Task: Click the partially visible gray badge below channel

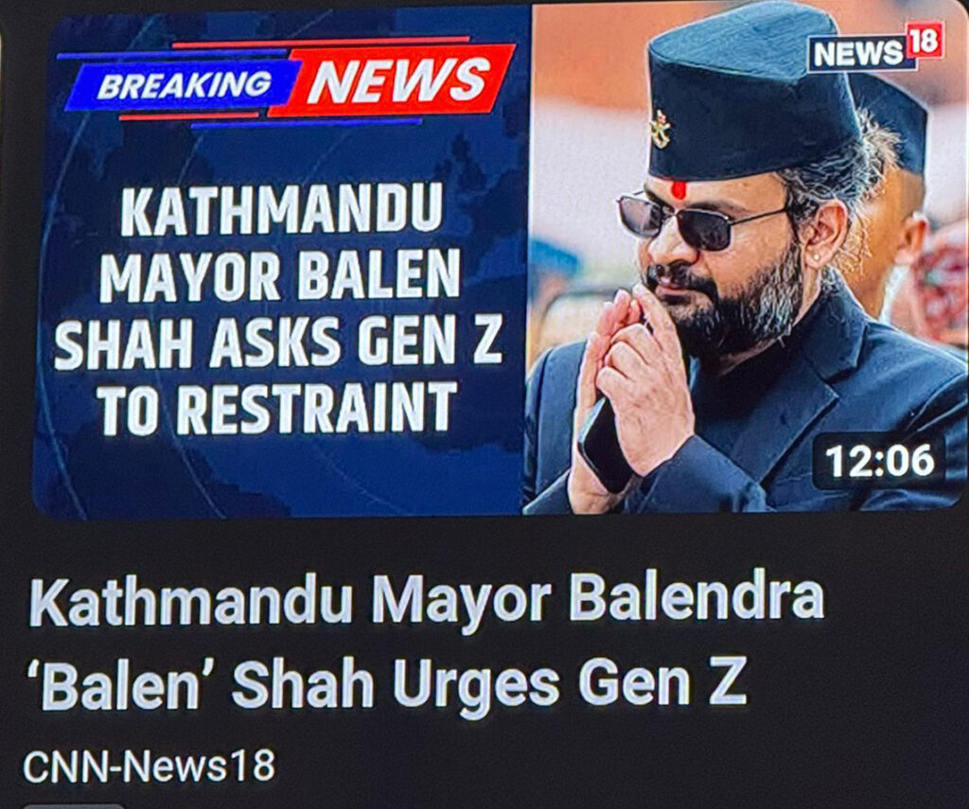Action: pyautogui.click(x=73, y=806)
